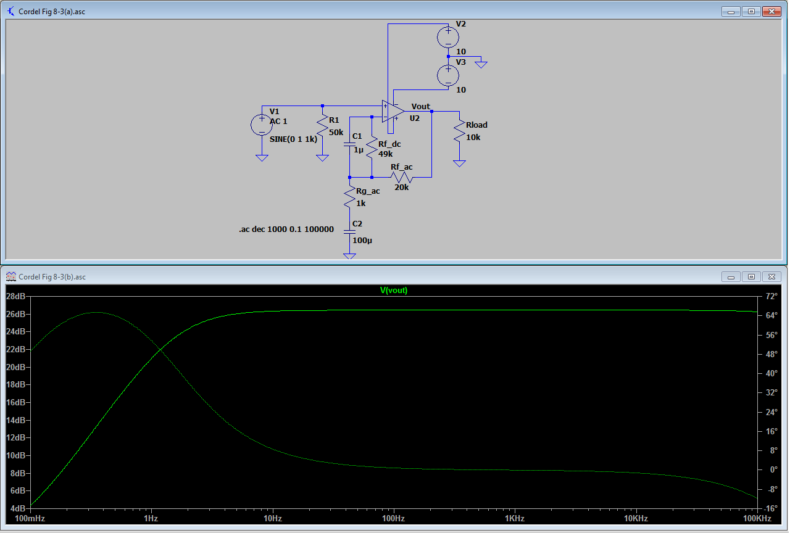
Task: Click the 1KHz frequency axis label
Action: tap(514, 519)
